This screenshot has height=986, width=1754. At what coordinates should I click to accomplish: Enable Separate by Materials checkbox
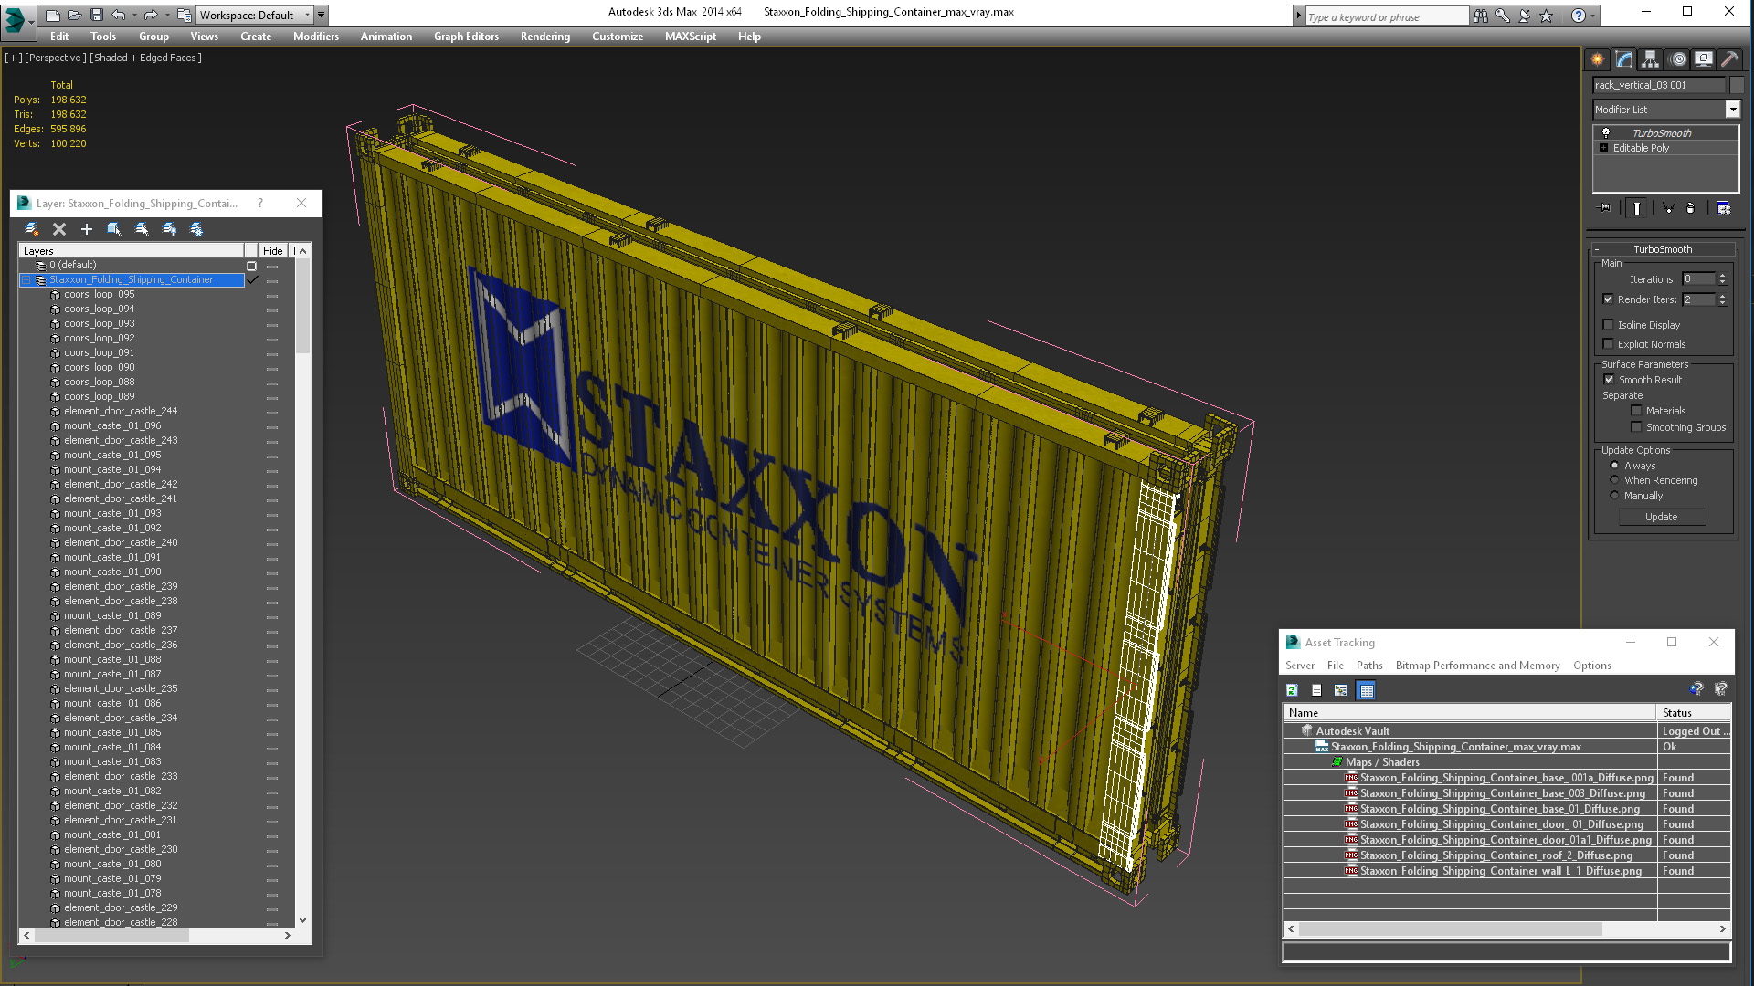[x=1636, y=411]
